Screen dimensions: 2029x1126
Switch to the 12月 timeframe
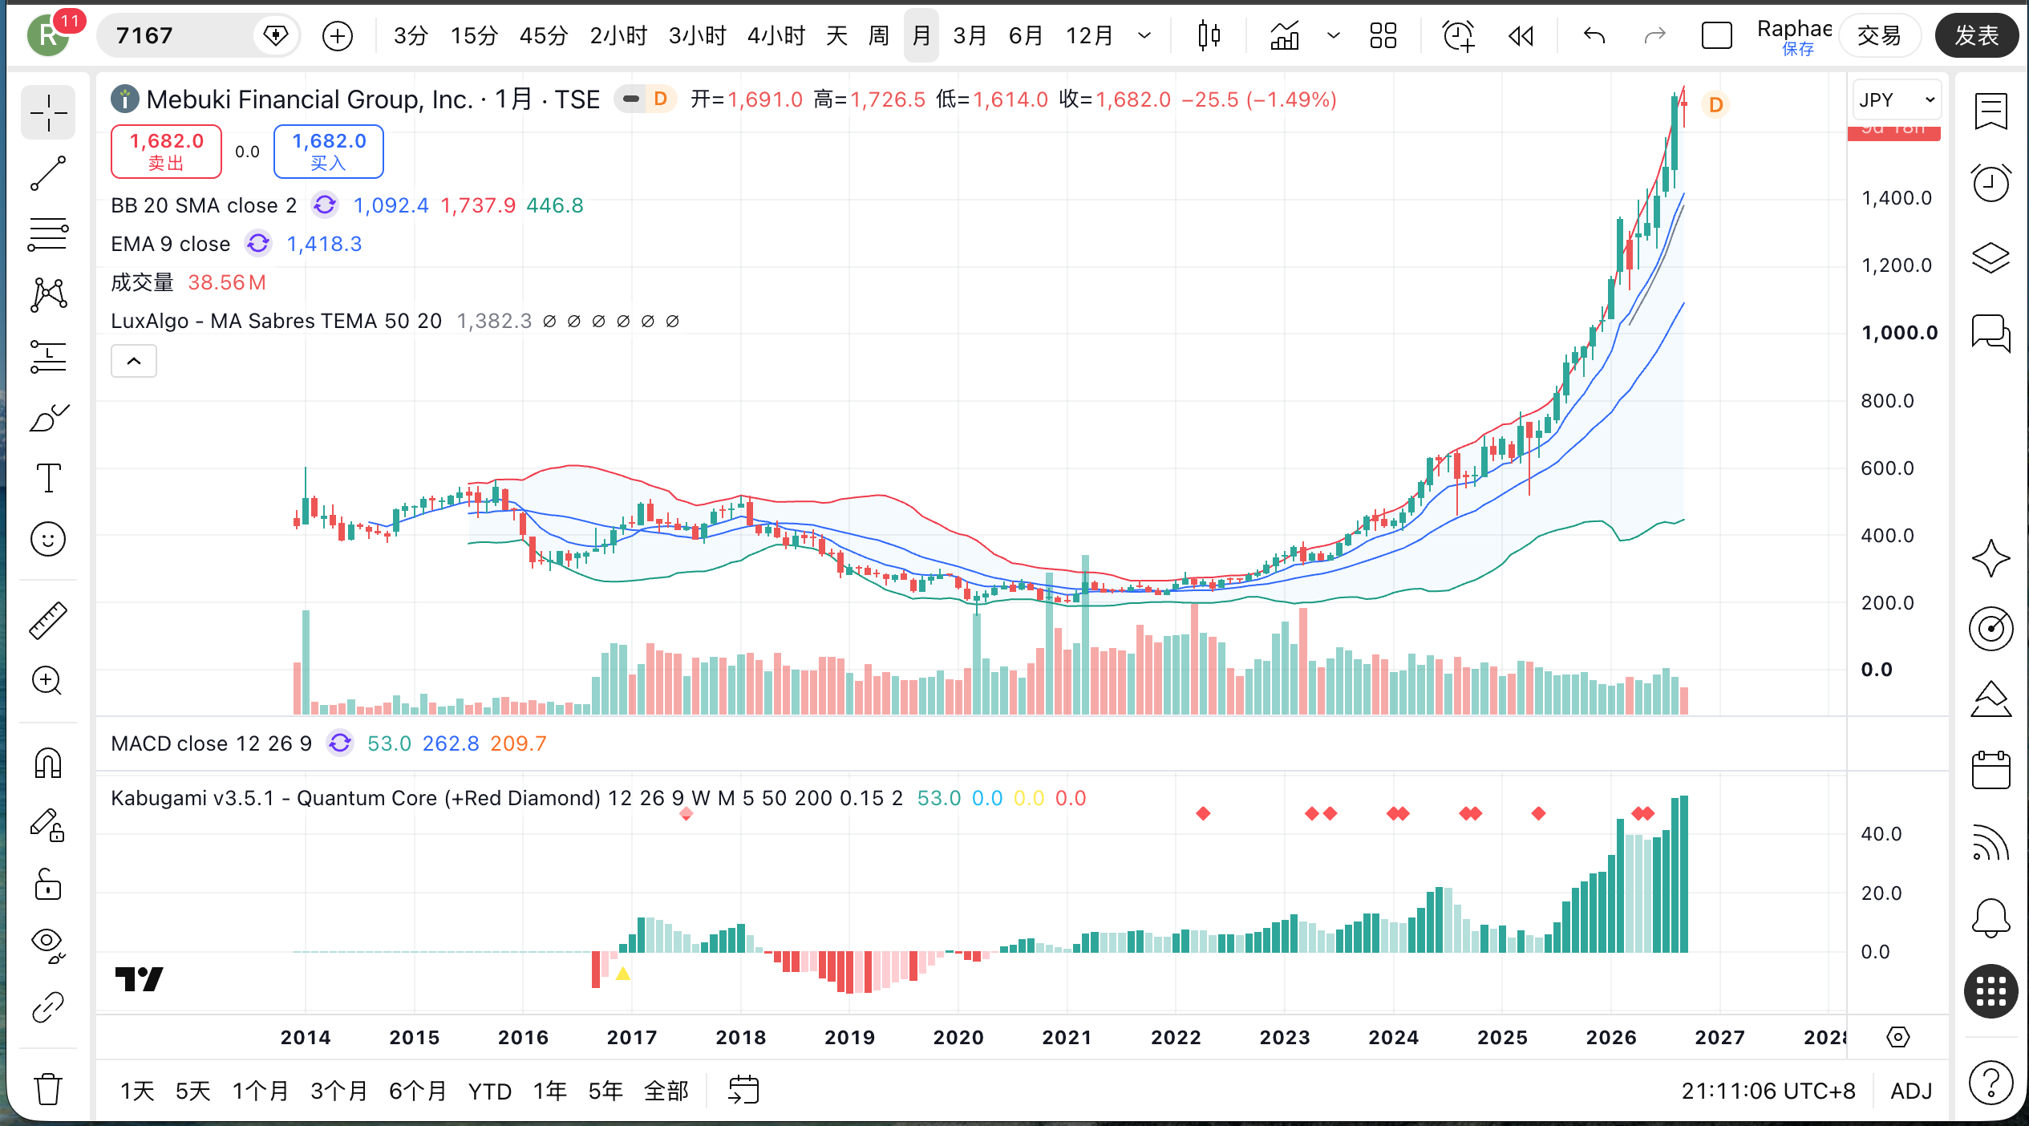[x=1089, y=35]
